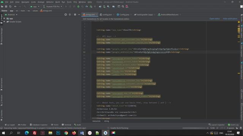This screenshot has height=136, width=243.
Task: Click the Select Opened File target icon
Action: [x=66, y=14]
